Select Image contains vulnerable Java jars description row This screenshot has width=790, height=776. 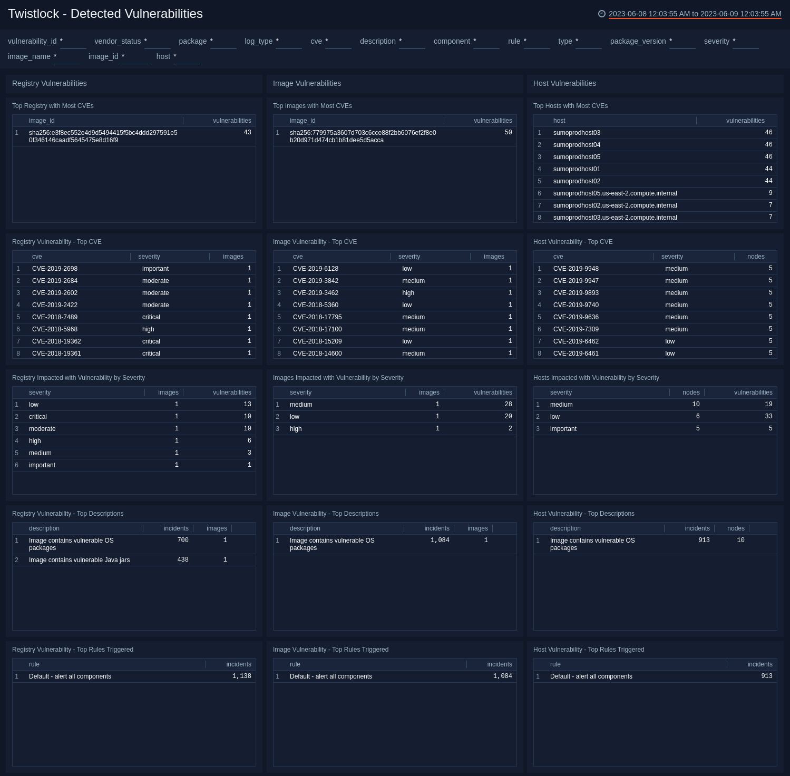79,560
